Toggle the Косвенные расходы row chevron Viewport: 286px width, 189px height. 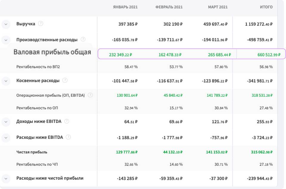click(x=6, y=81)
